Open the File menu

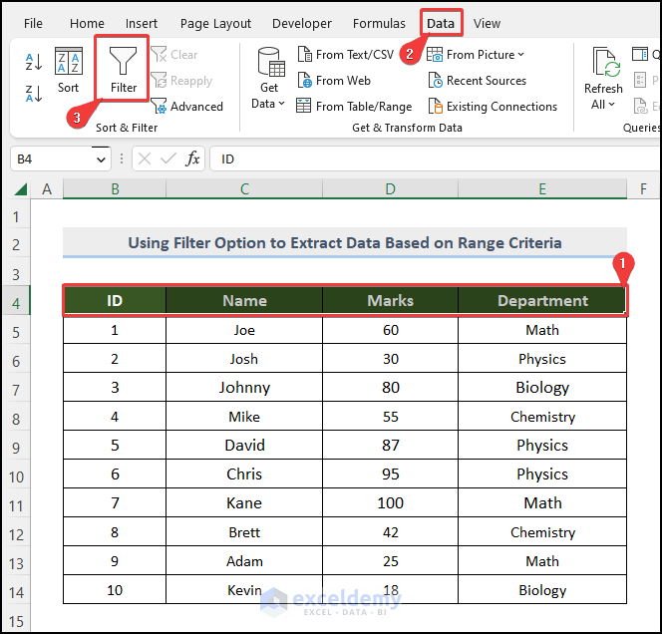coord(33,23)
